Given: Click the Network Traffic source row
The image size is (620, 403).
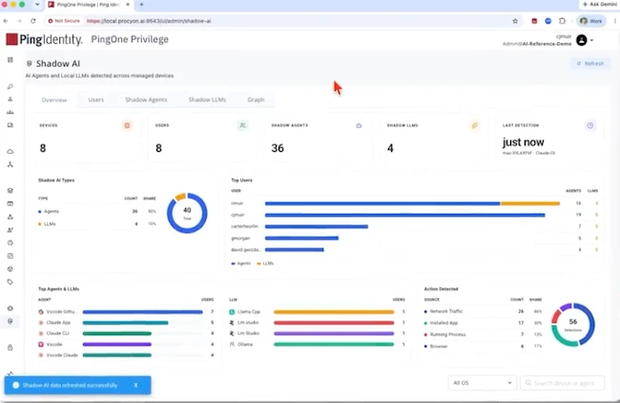Looking at the screenshot, I should tap(483, 311).
